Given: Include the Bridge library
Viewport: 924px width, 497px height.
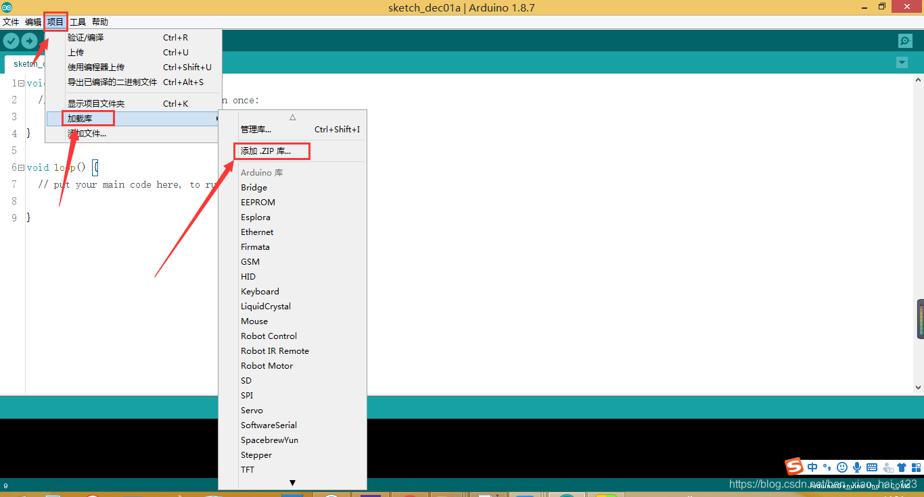Looking at the screenshot, I should 292,188.
